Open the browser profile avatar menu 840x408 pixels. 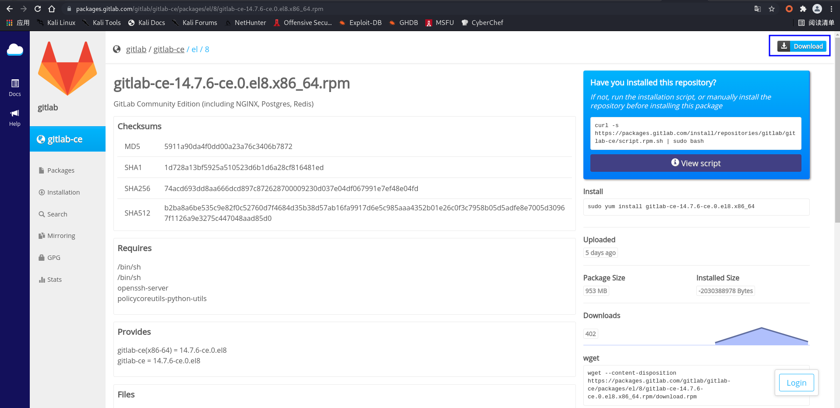(x=817, y=9)
